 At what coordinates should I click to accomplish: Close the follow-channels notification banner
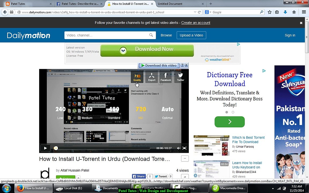pyautogui.click(x=301, y=23)
